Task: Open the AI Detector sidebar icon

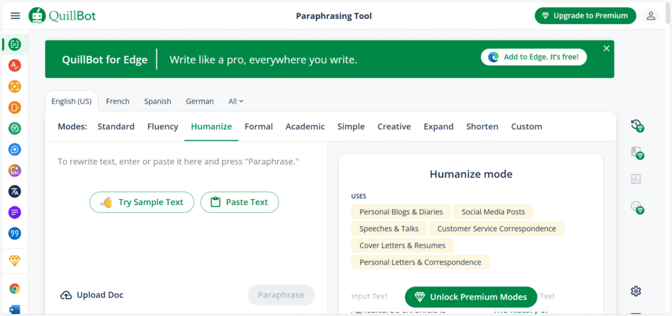Action: (x=14, y=86)
